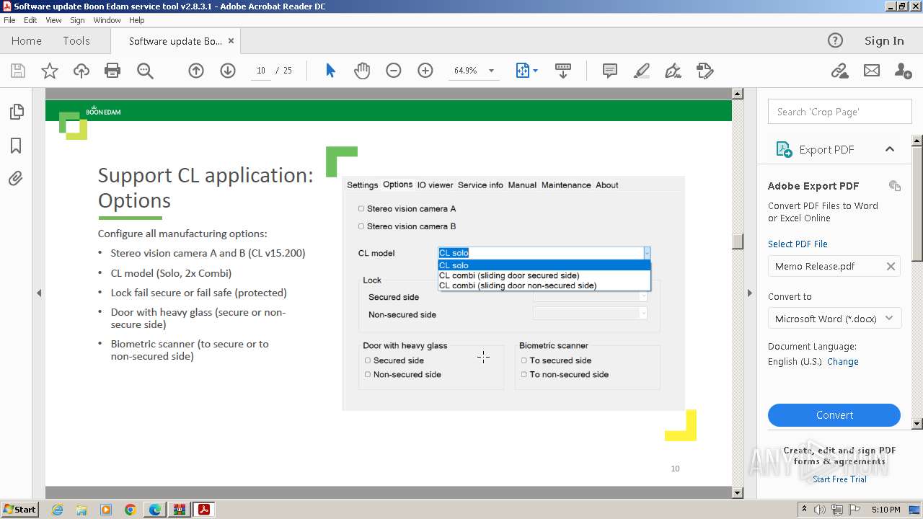Image resolution: width=923 pixels, height=519 pixels.
Task: Open the File menu
Action: click(x=9, y=20)
